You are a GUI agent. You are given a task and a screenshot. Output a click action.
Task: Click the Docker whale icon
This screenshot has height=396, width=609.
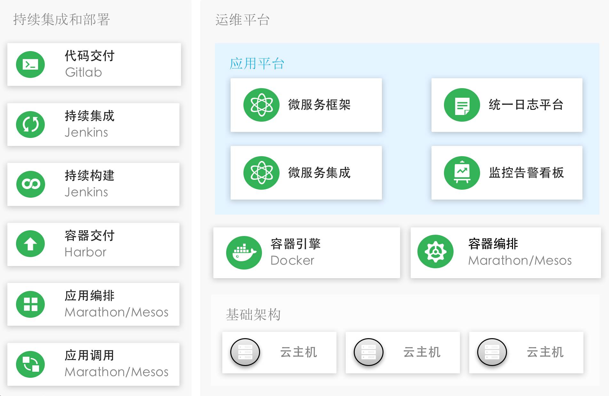pyautogui.click(x=244, y=253)
